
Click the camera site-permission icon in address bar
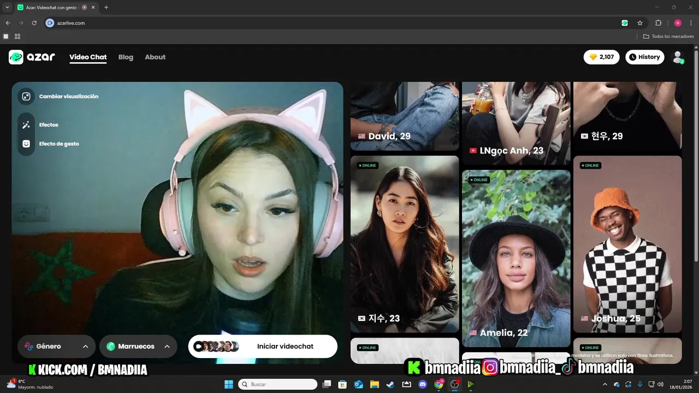50,23
